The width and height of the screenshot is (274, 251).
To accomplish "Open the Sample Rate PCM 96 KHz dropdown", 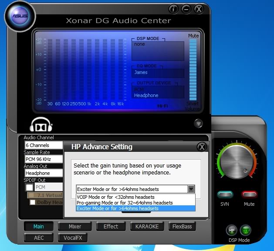I will point(44,159).
